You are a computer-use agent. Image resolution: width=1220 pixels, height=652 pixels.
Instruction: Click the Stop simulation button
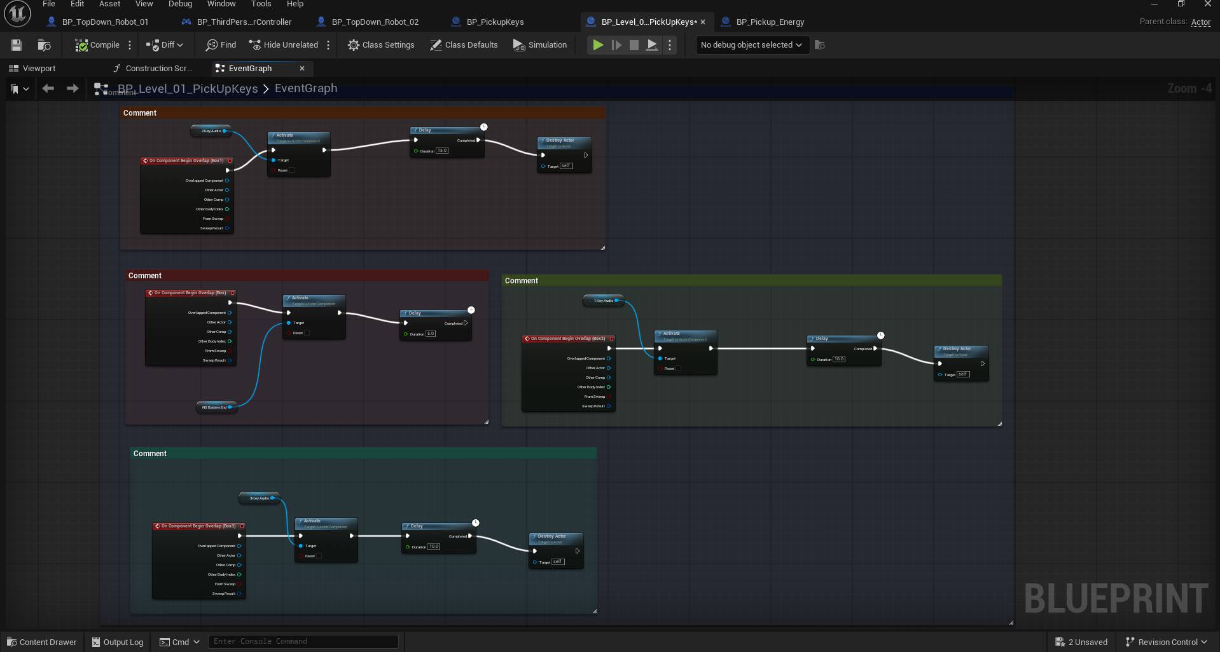[634, 45]
